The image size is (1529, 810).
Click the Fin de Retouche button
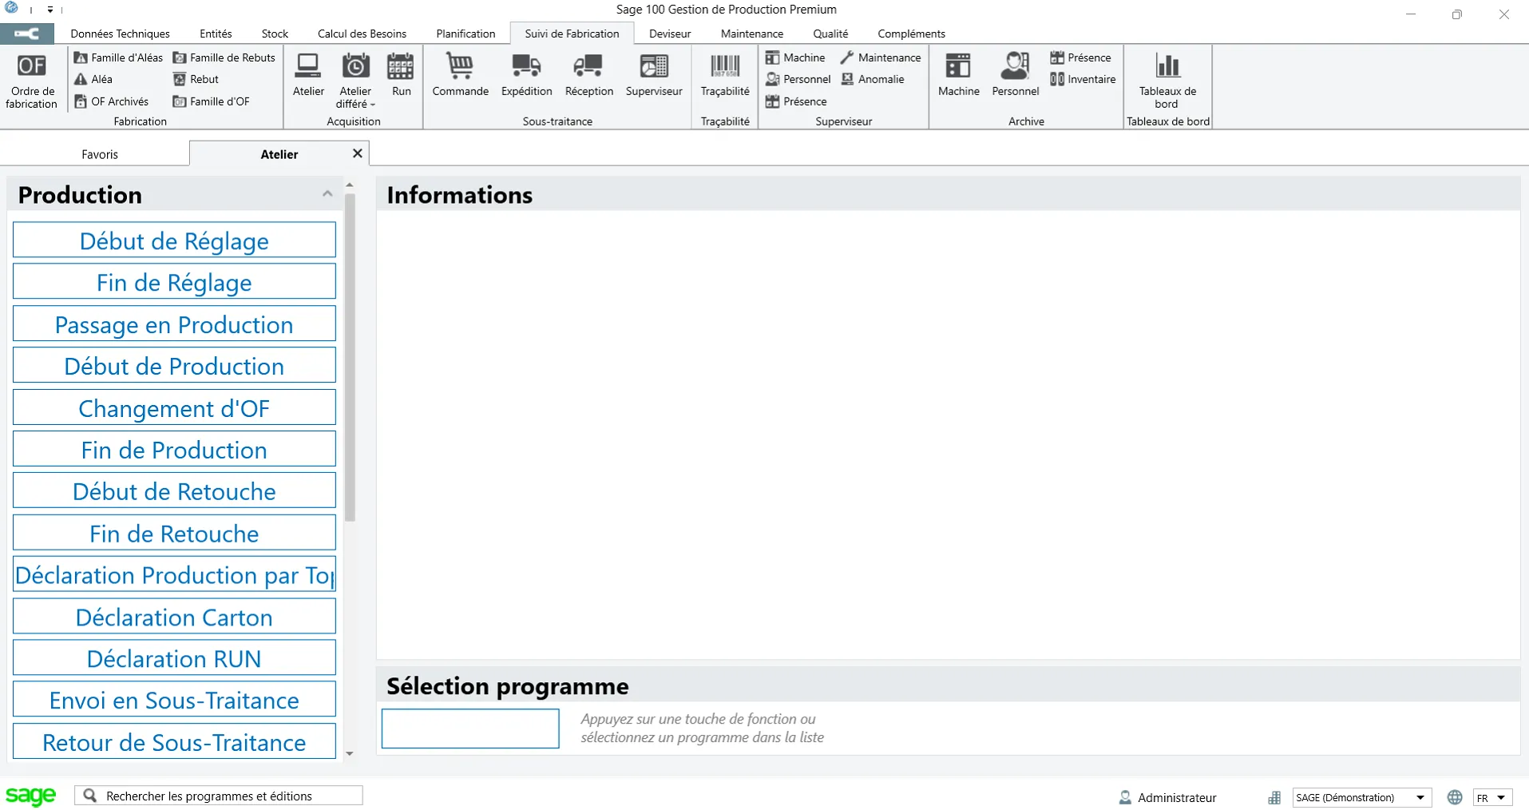(174, 534)
